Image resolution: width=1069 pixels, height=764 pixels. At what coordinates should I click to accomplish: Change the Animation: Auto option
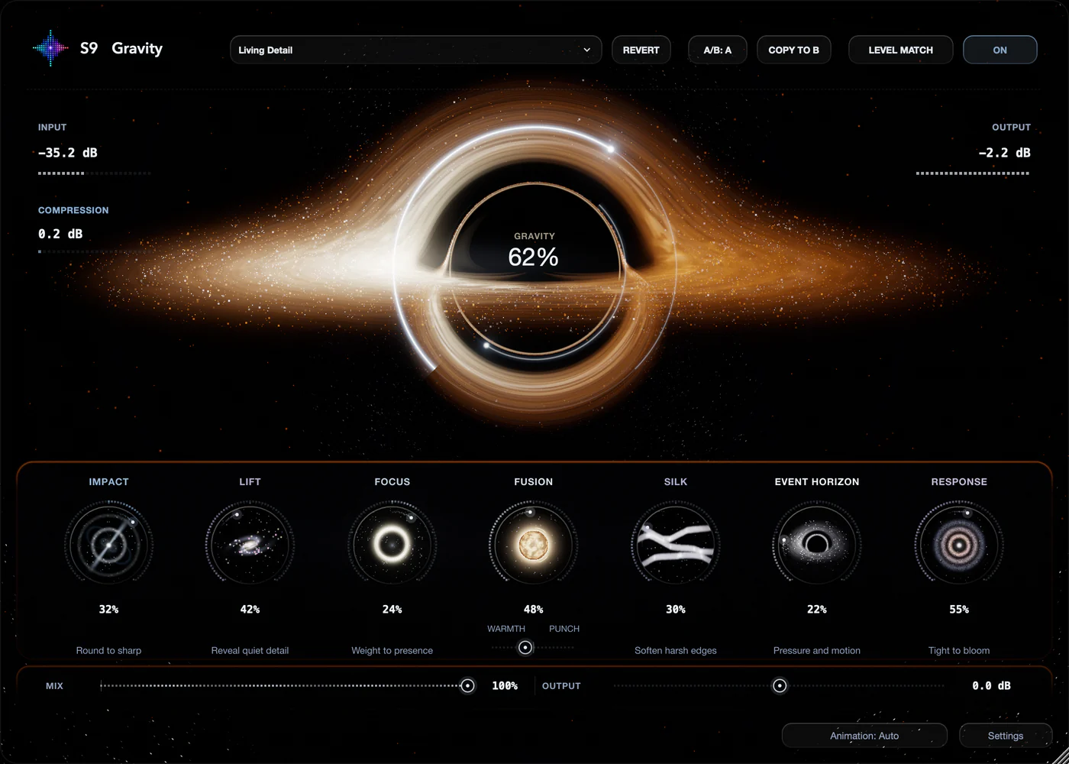point(864,736)
